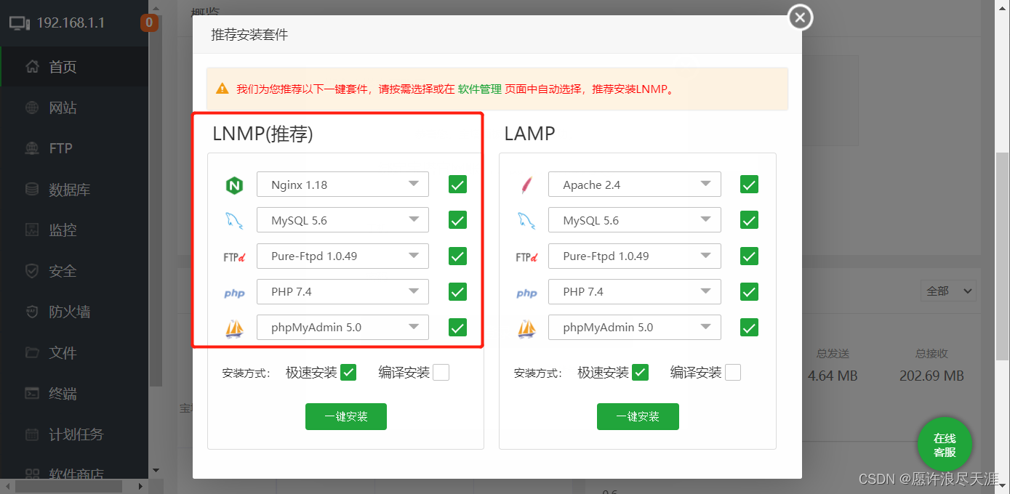1010x494 pixels.
Task: Uncheck Pure-Ftpd 1.0.49 in LNMP
Action: pyautogui.click(x=457, y=256)
